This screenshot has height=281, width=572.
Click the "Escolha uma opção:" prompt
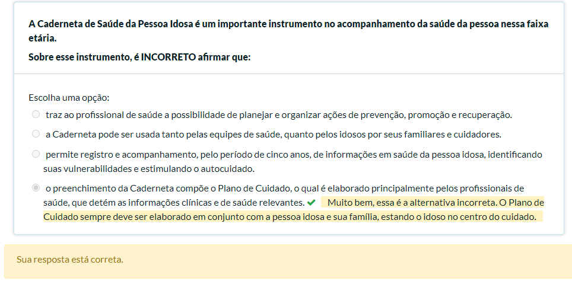(69, 97)
